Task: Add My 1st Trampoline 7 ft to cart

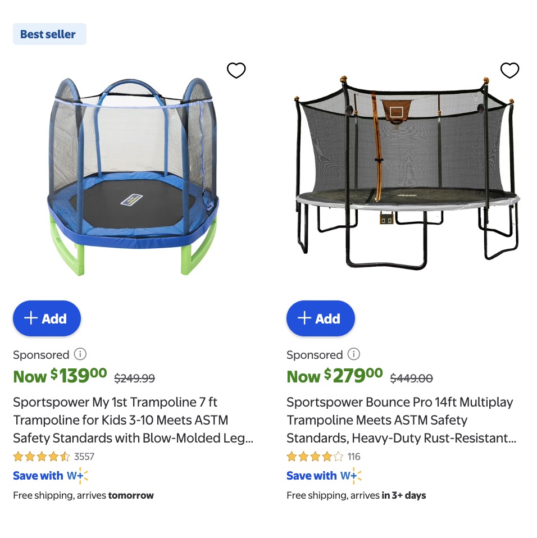Action: (x=47, y=318)
